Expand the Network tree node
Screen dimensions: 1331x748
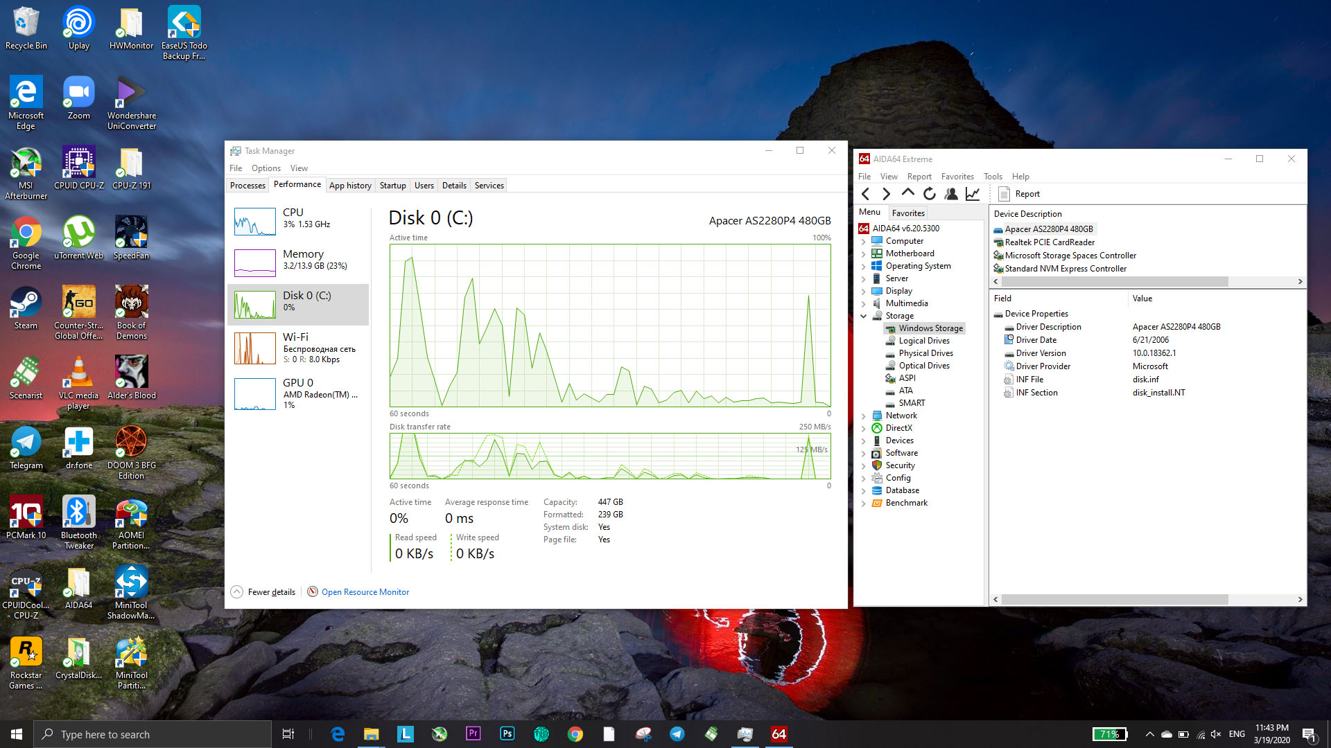point(864,416)
